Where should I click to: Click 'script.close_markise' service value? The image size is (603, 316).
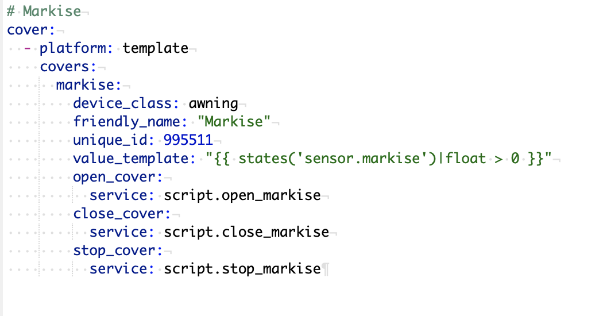(246, 232)
